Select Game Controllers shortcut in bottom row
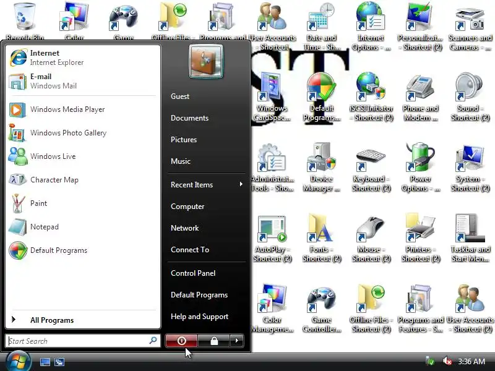This screenshot has height=371, width=495. [x=321, y=309]
